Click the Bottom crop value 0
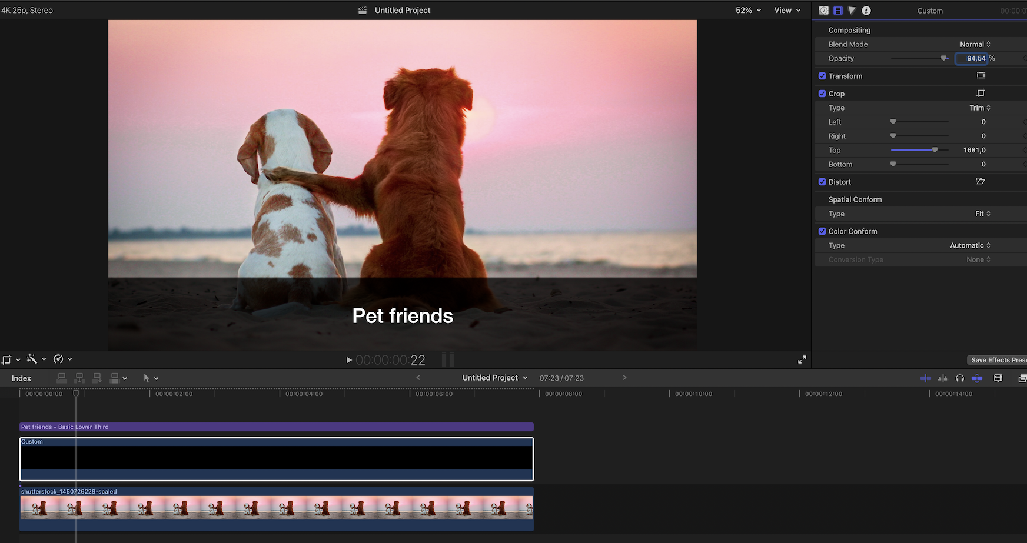1027x543 pixels. tap(983, 164)
